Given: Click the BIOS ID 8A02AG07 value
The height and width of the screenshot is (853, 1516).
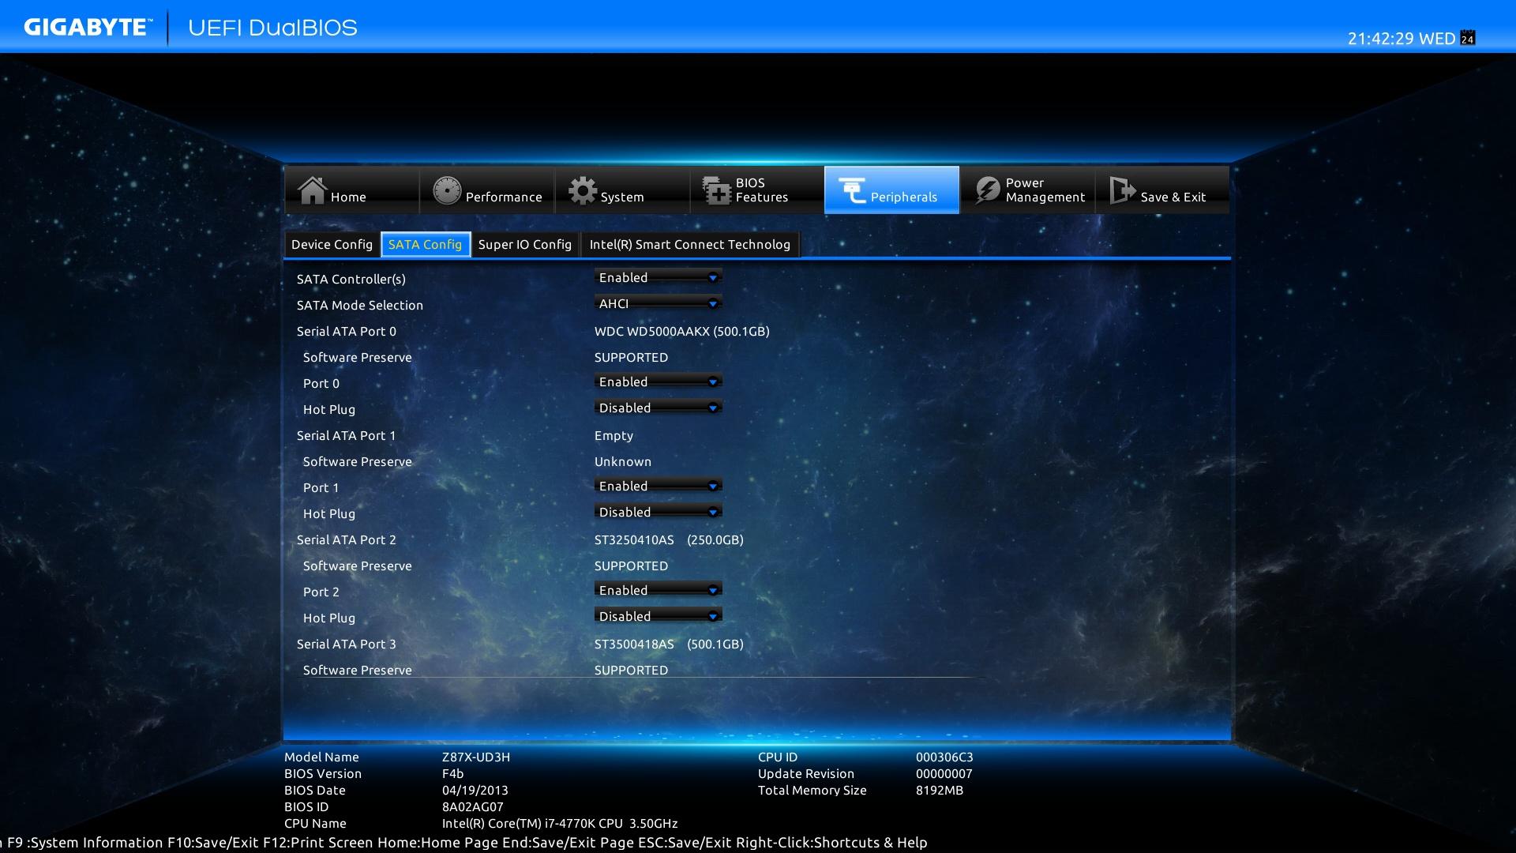Looking at the screenshot, I should coord(473,807).
